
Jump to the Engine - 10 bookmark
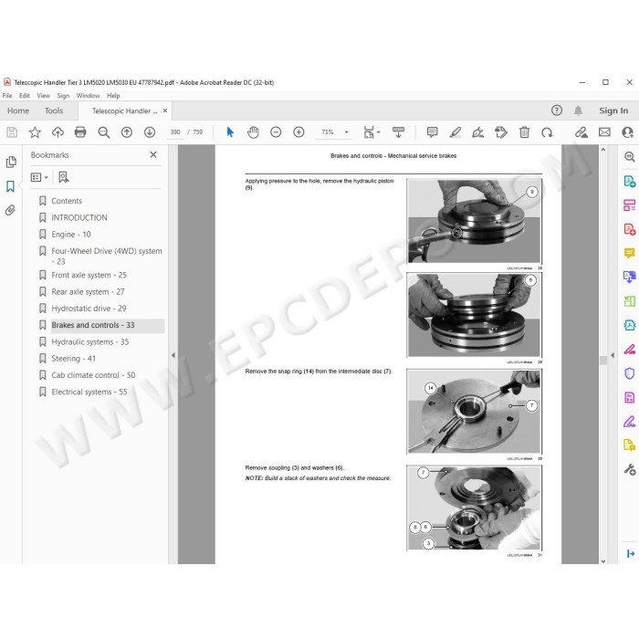click(71, 234)
